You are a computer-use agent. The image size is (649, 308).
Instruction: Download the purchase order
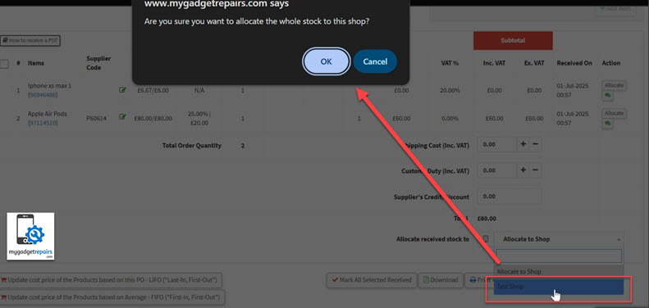(441, 280)
